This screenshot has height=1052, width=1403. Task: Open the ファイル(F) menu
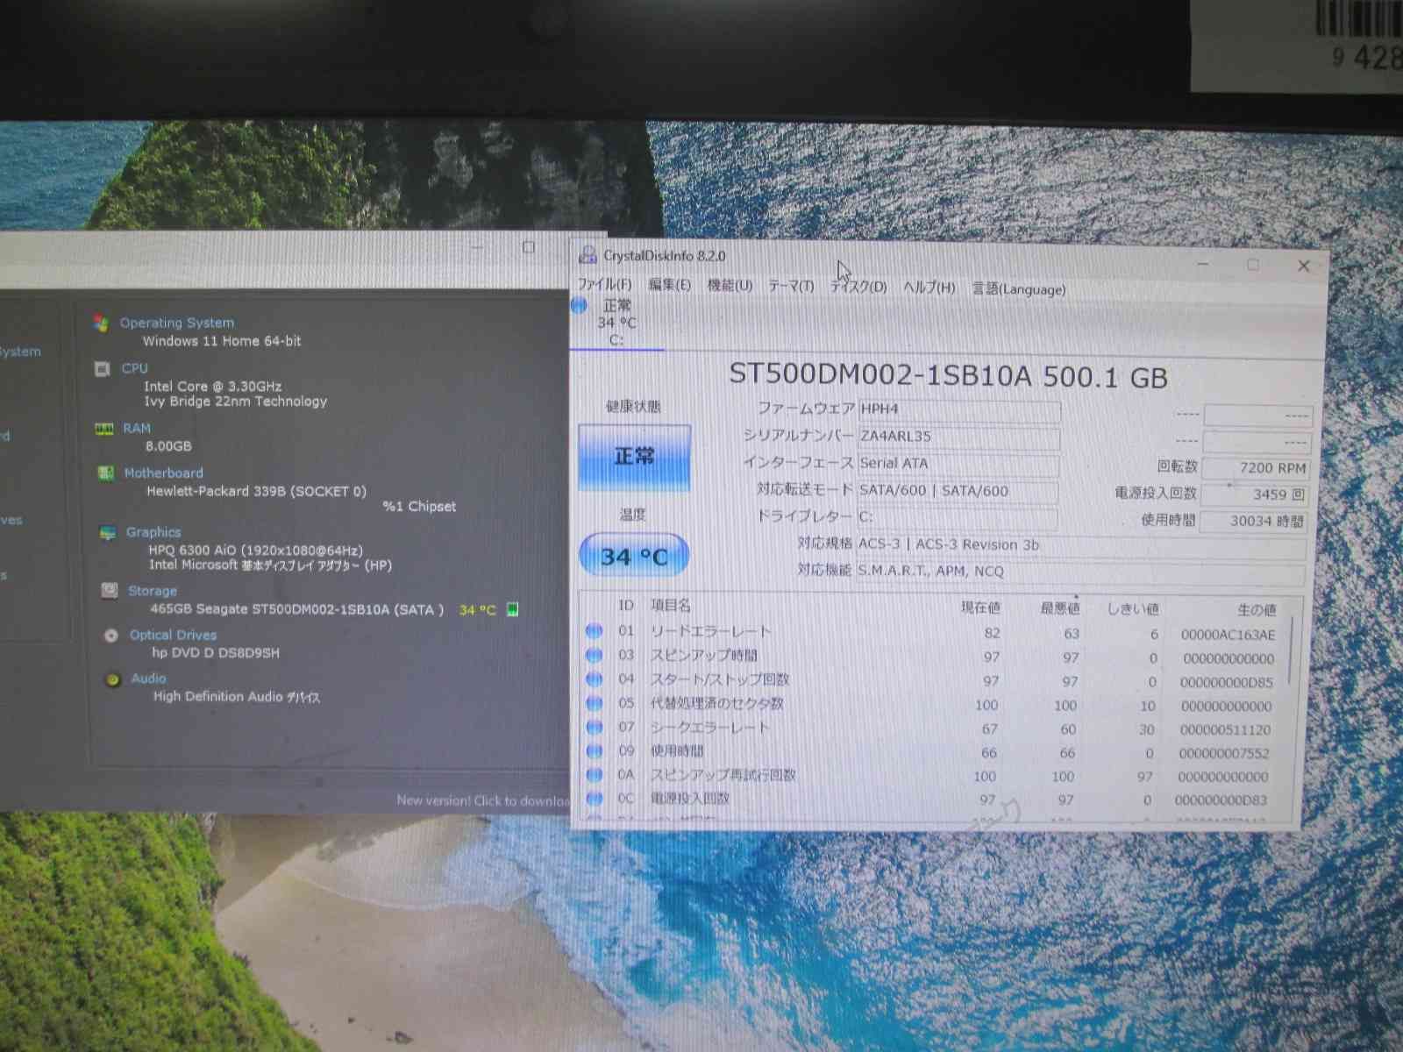click(603, 285)
